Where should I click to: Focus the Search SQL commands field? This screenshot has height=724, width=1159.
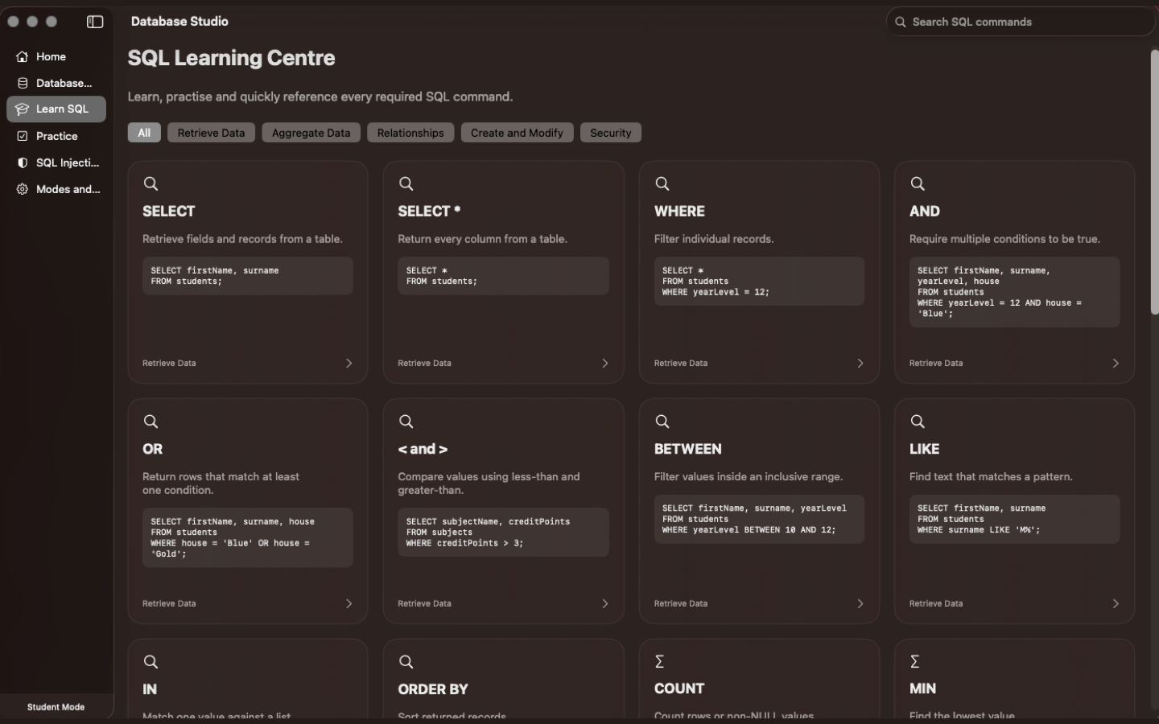pos(1021,22)
